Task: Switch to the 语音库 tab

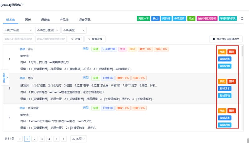Action: (45, 20)
